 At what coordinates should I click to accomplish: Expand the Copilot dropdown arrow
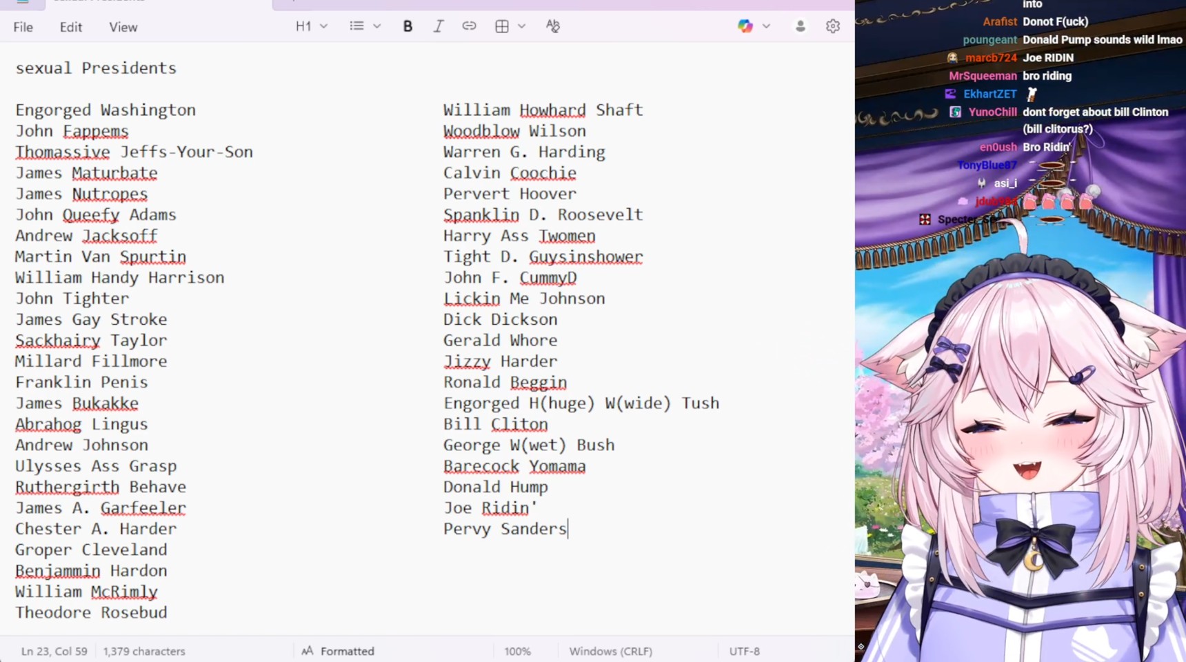click(x=766, y=26)
